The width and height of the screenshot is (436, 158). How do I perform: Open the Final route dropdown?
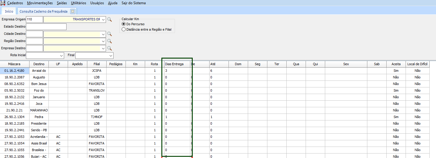[111, 56]
